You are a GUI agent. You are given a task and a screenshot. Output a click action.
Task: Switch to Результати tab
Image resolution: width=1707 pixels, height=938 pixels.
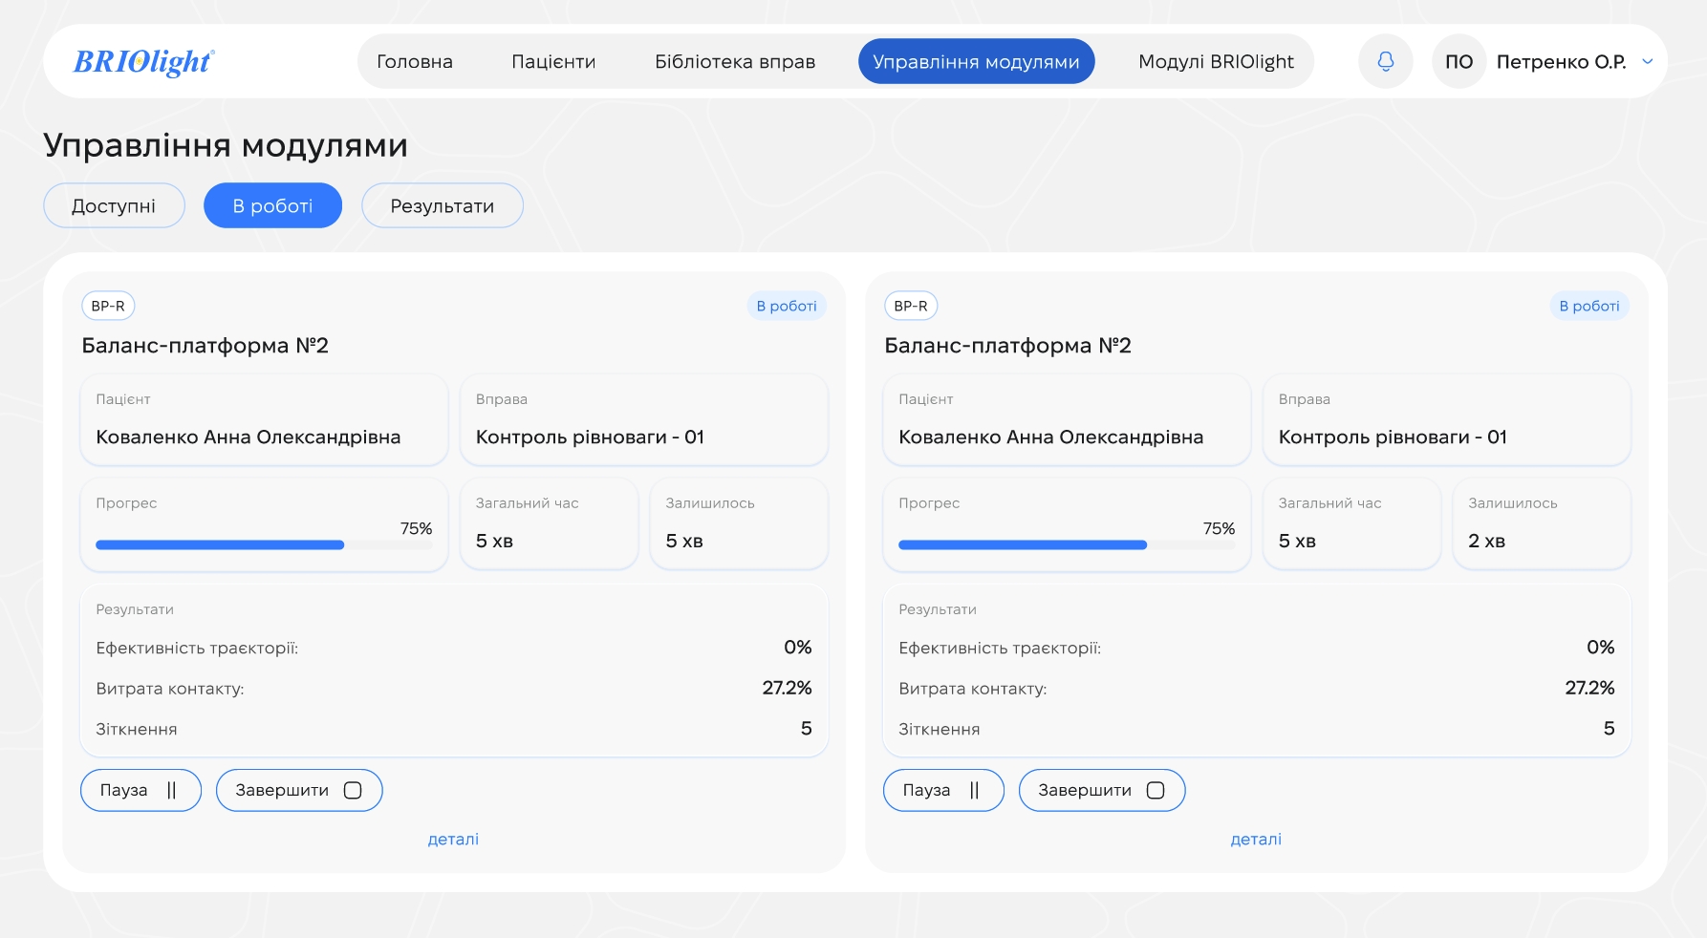(x=443, y=205)
